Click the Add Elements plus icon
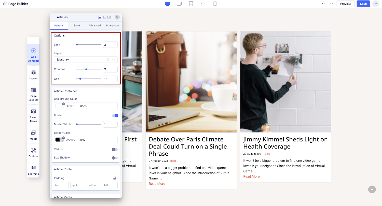382x206 pixels. point(33,51)
